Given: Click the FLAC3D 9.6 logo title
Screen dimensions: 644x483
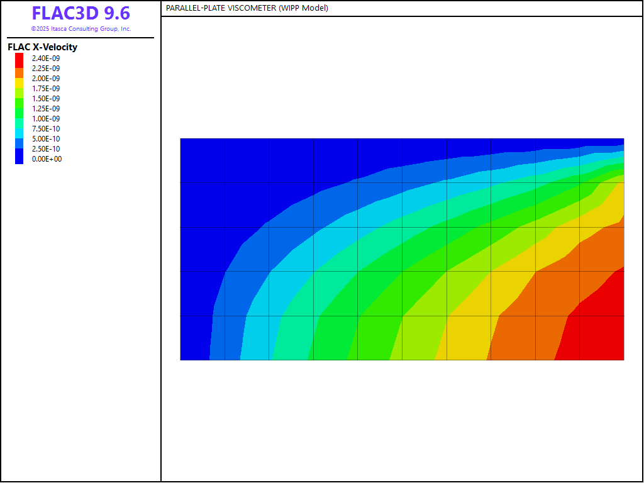Looking at the screenshot, I should tap(80, 13).
